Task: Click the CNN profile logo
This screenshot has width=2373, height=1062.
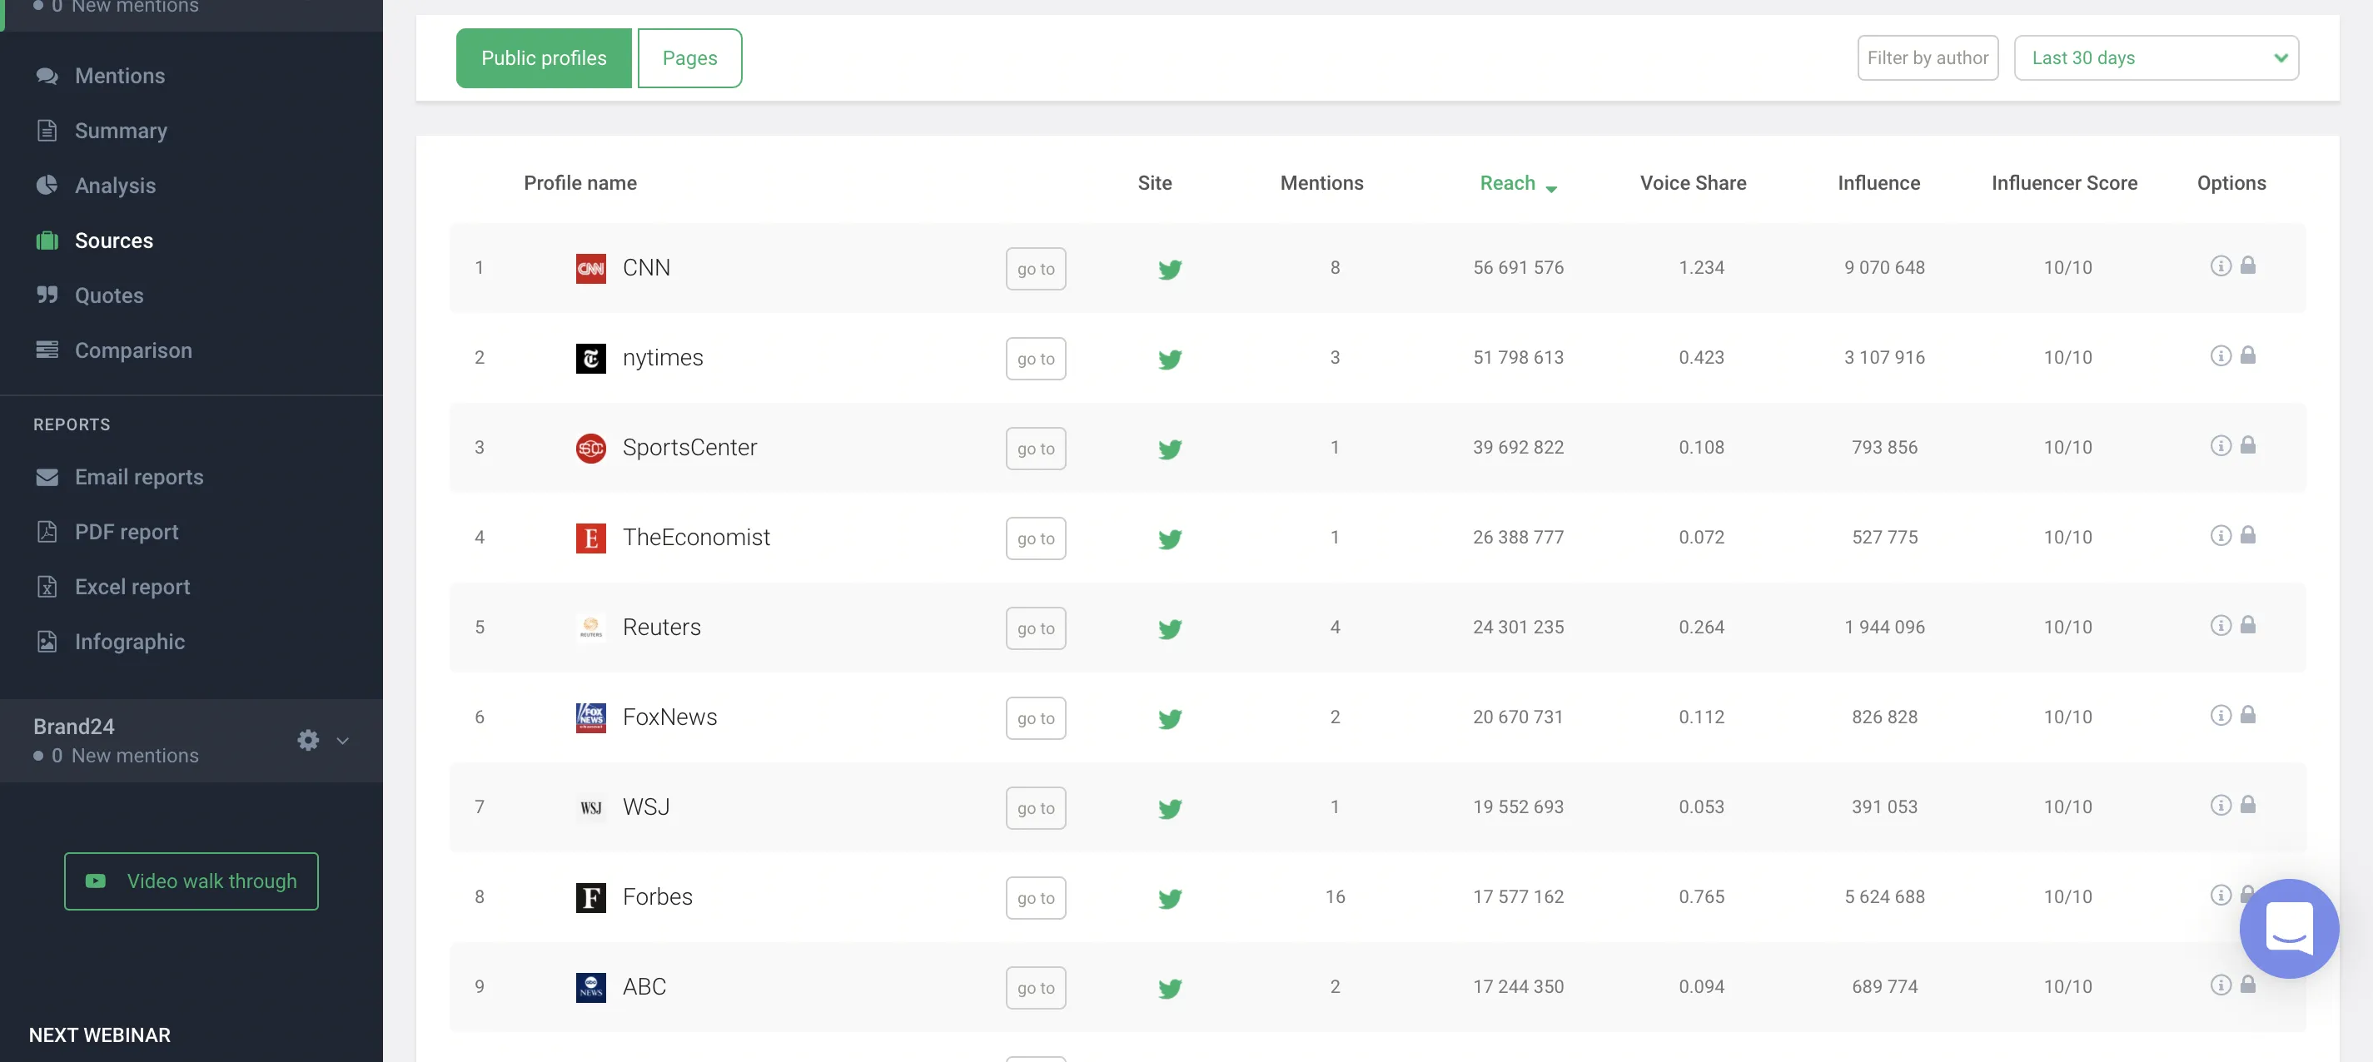Action: pyautogui.click(x=590, y=268)
